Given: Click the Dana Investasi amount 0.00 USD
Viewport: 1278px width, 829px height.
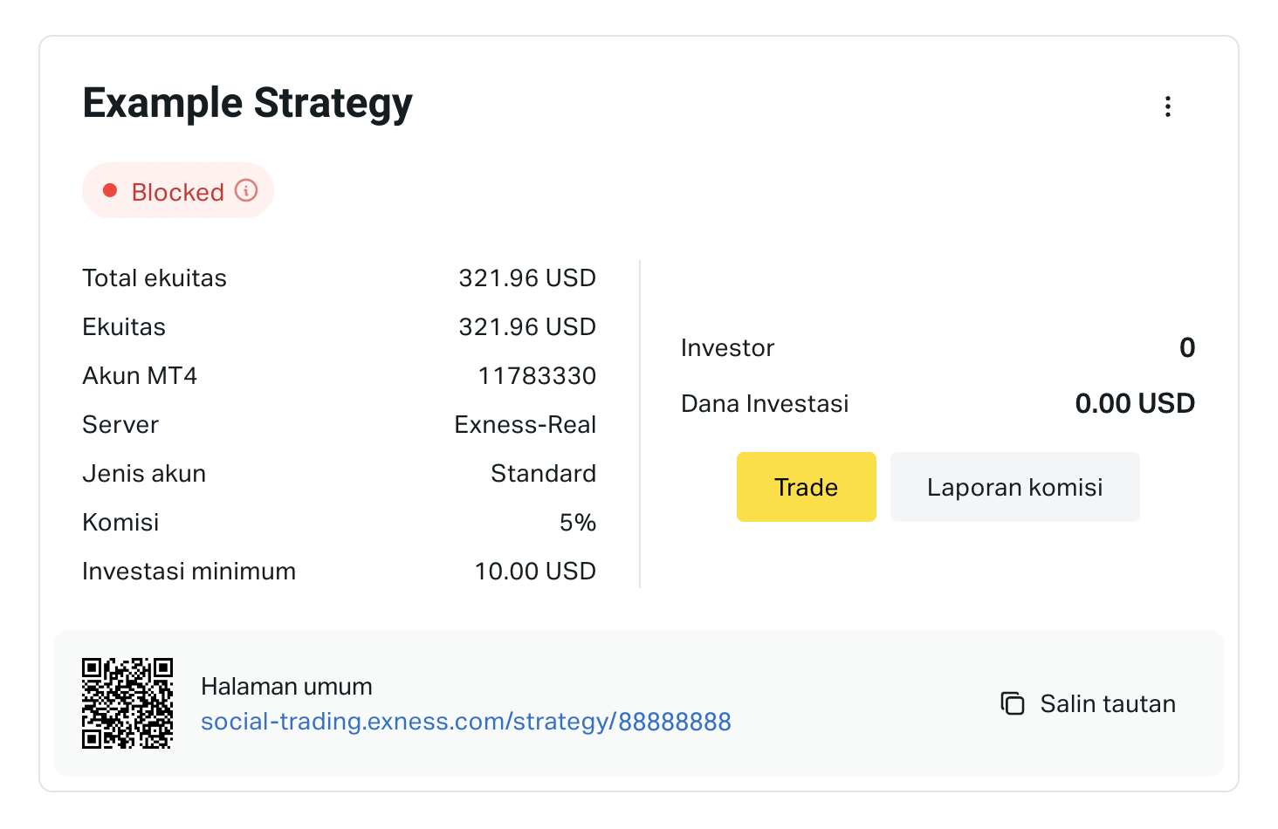Looking at the screenshot, I should pos(1135,403).
